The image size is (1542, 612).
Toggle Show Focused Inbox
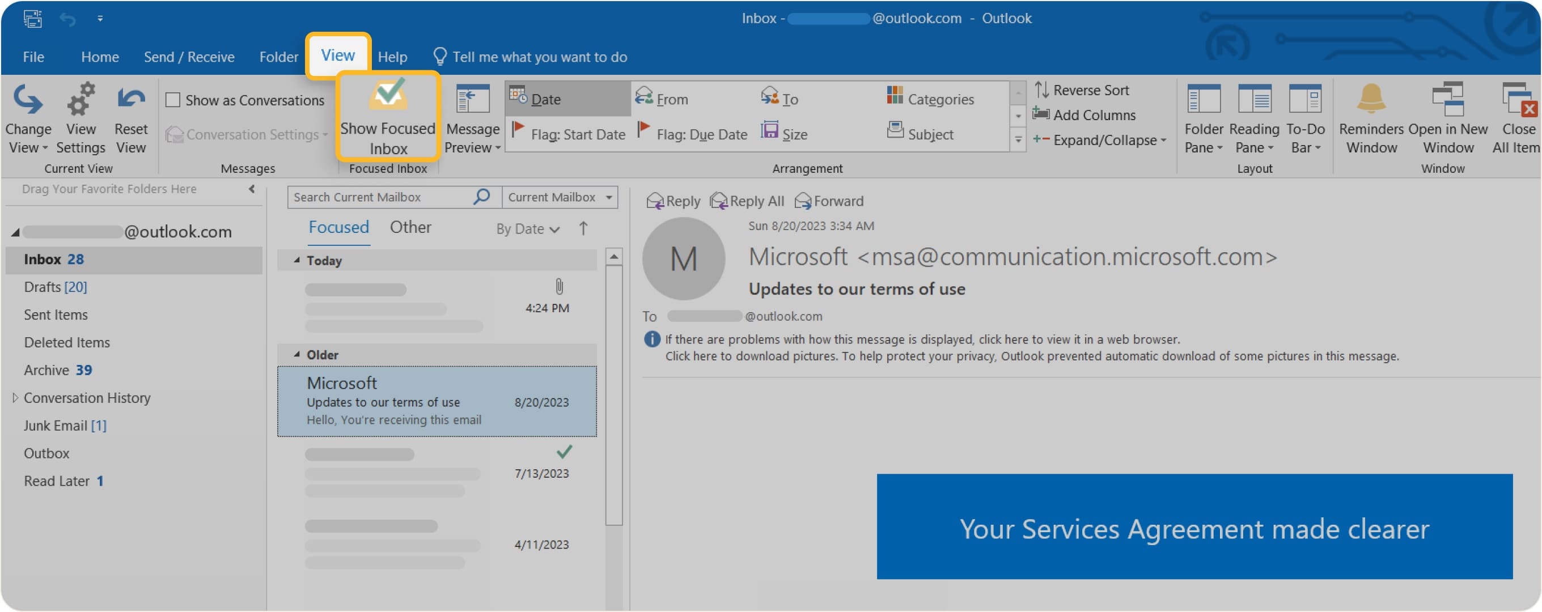click(387, 117)
